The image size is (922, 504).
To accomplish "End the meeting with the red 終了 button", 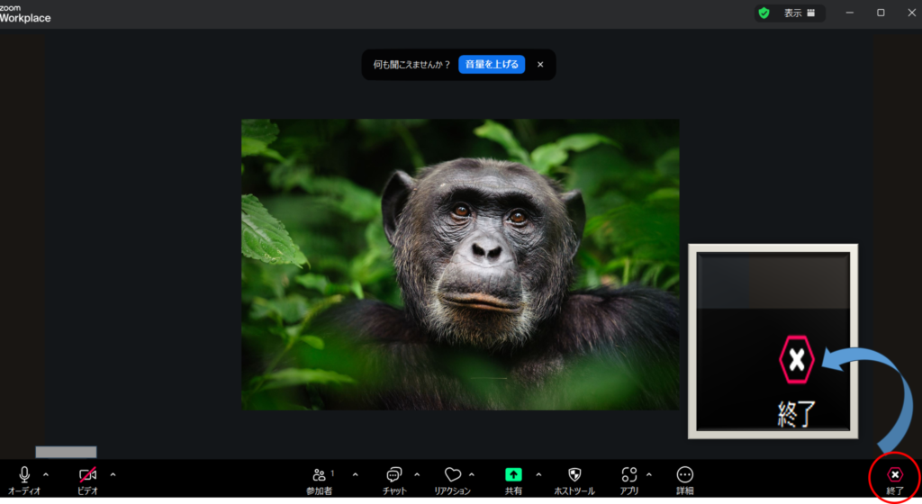I will tap(894, 475).
